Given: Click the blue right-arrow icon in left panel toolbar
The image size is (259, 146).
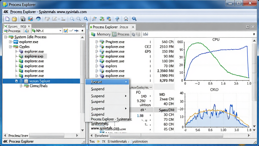Looking at the screenshot, I should click(x=76, y=31).
